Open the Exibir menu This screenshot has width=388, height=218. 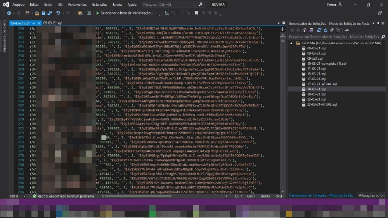click(x=48, y=4)
